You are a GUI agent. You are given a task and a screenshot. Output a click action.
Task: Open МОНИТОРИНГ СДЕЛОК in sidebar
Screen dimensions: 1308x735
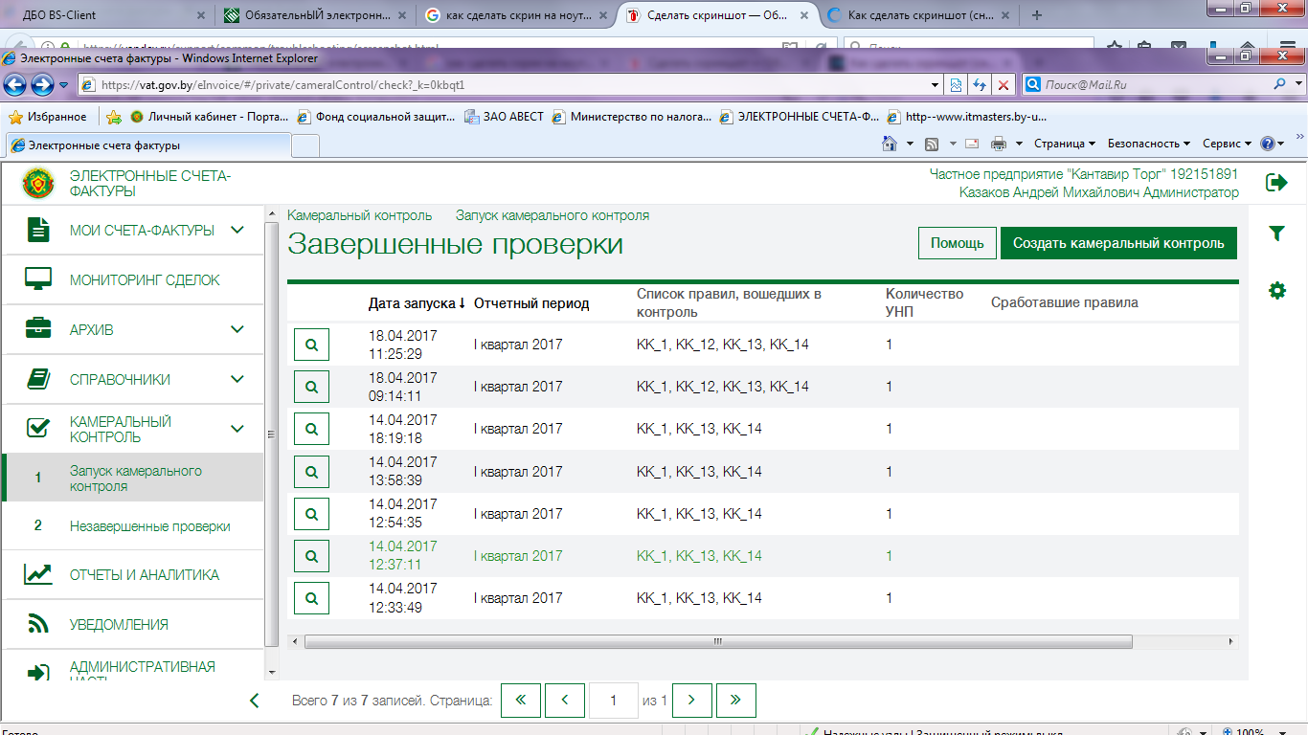[145, 280]
